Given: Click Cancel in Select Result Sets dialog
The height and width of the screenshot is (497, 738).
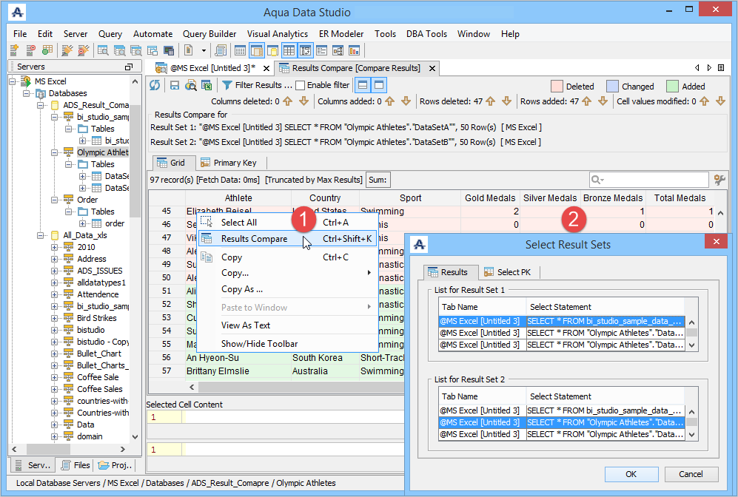Looking at the screenshot, I should (x=691, y=474).
